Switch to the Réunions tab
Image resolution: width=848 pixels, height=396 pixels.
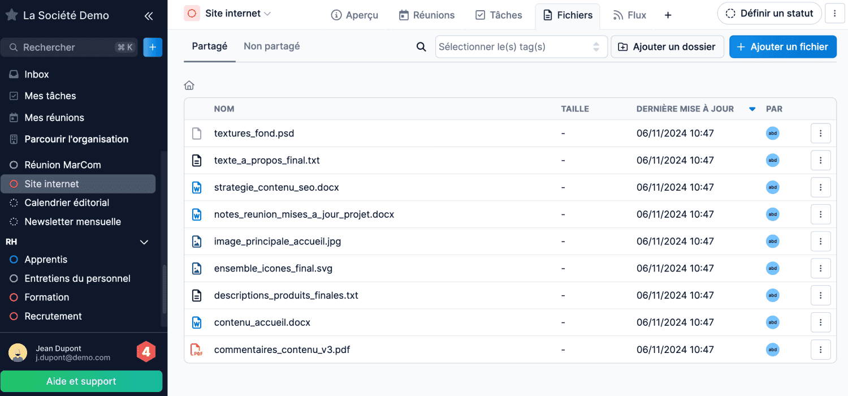(x=427, y=15)
